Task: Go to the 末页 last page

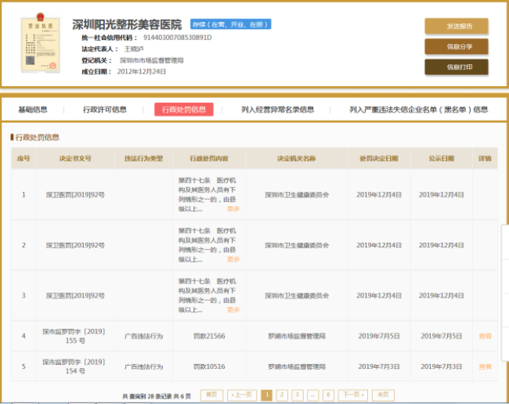Action: (382, 395)
